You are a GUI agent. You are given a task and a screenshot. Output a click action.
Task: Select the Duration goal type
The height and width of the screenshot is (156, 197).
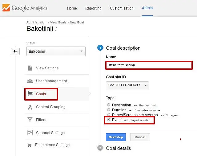pyautogui.click(x=109, y=110)
